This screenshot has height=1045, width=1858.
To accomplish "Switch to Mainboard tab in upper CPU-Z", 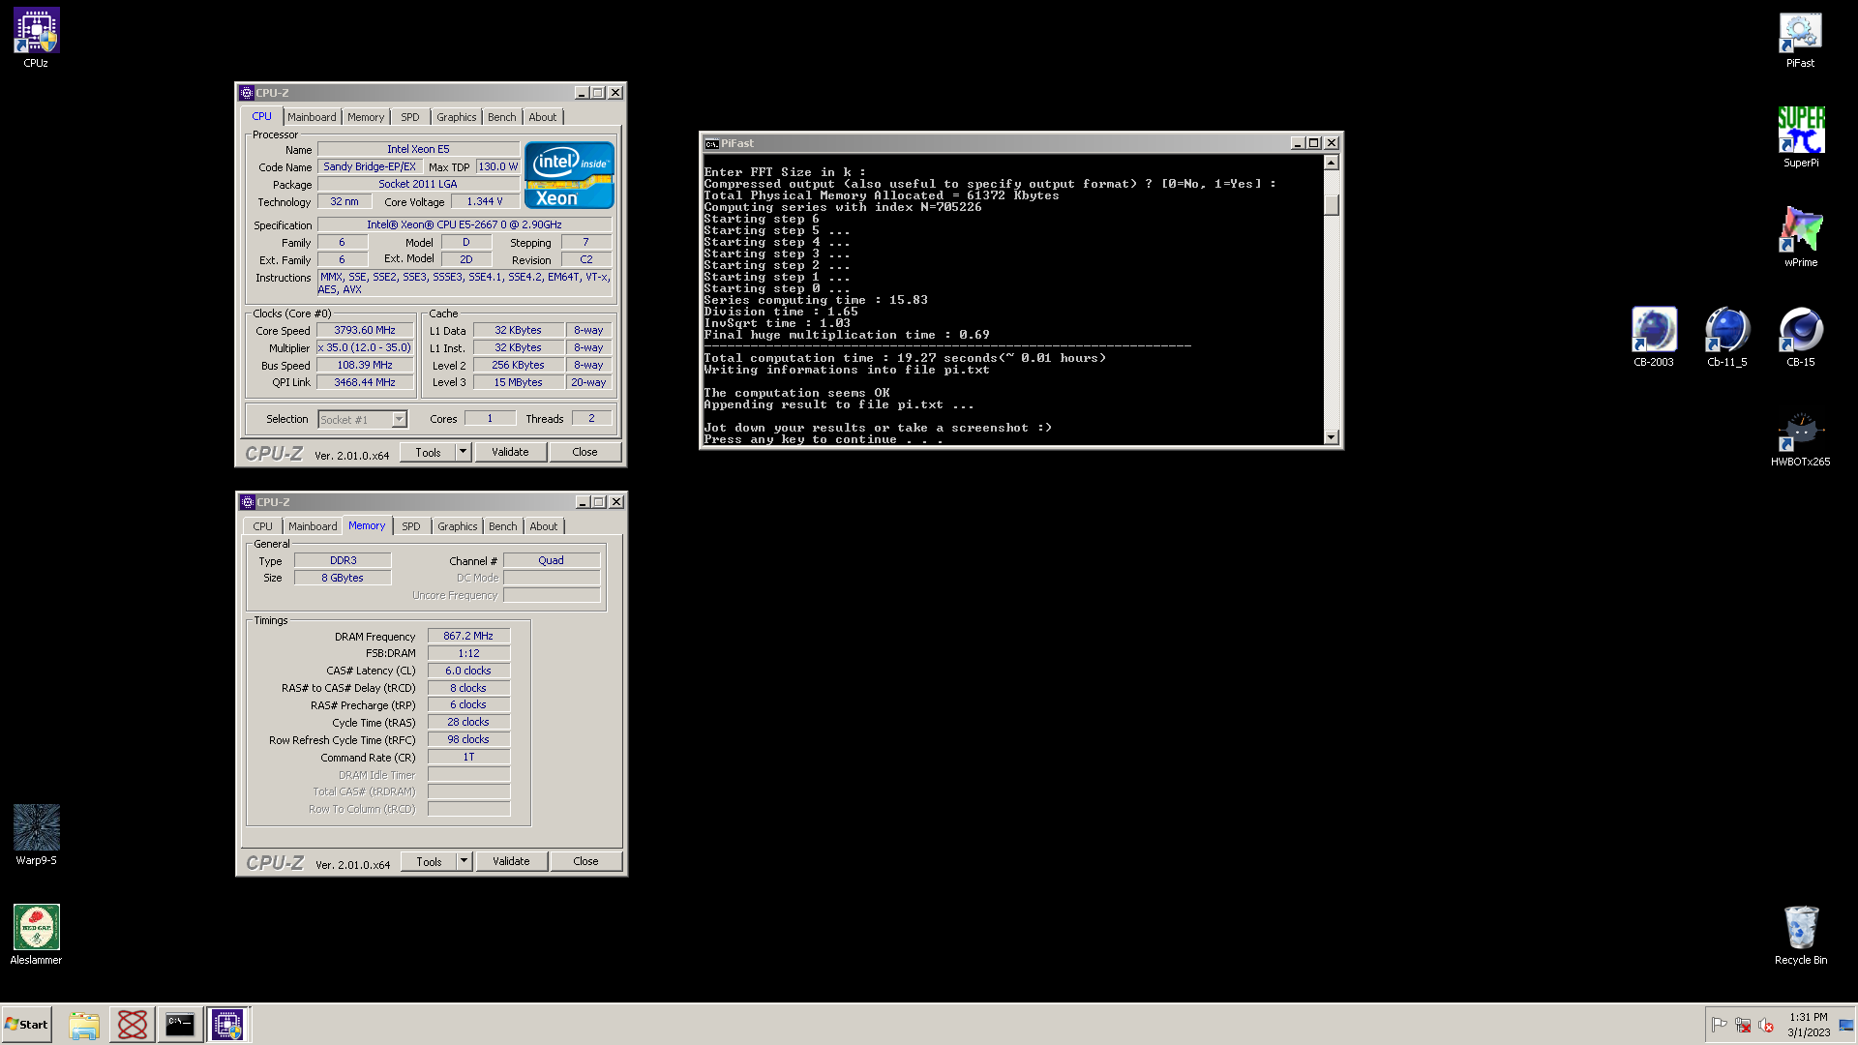I will [312, 117].
